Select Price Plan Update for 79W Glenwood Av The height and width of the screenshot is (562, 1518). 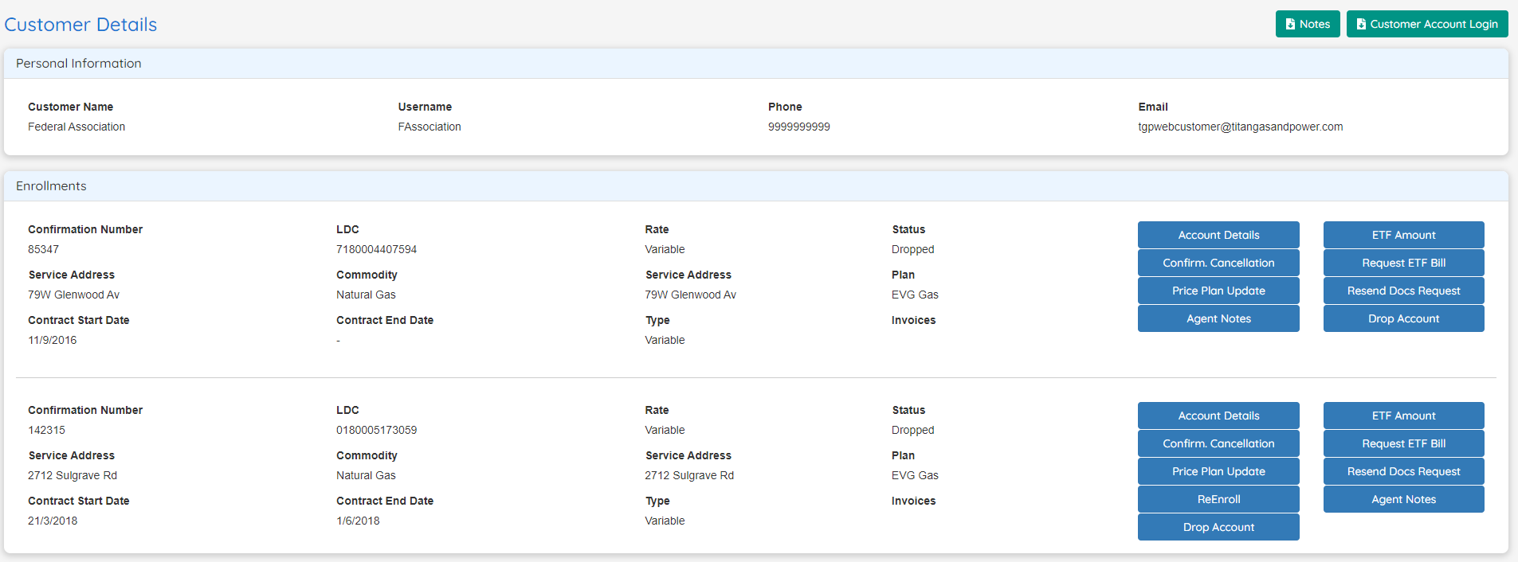pyautogui.click(x=1218, y=291)
